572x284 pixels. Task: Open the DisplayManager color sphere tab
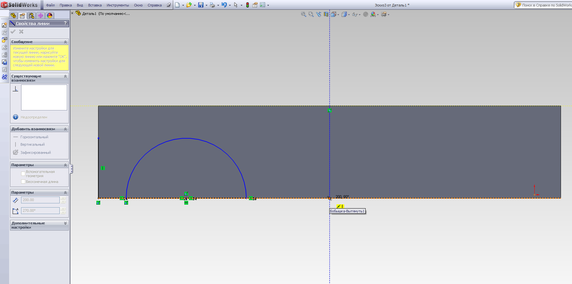[50, 16]
